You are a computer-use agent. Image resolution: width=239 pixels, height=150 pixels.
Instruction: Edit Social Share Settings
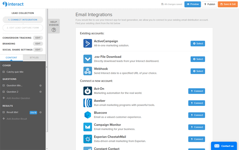point(38,50)
